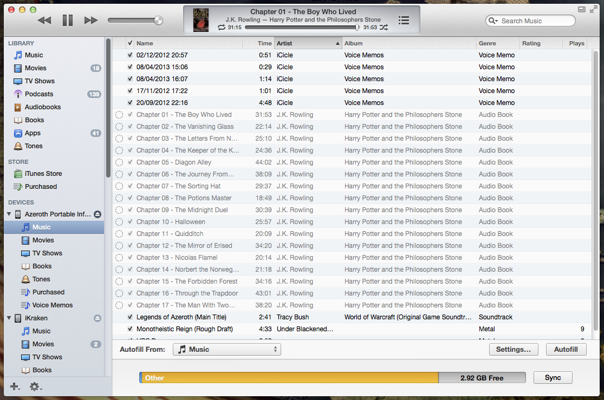Screen dimensions: 604x400
Task: Click the Sync button
Action: point(553,378)
